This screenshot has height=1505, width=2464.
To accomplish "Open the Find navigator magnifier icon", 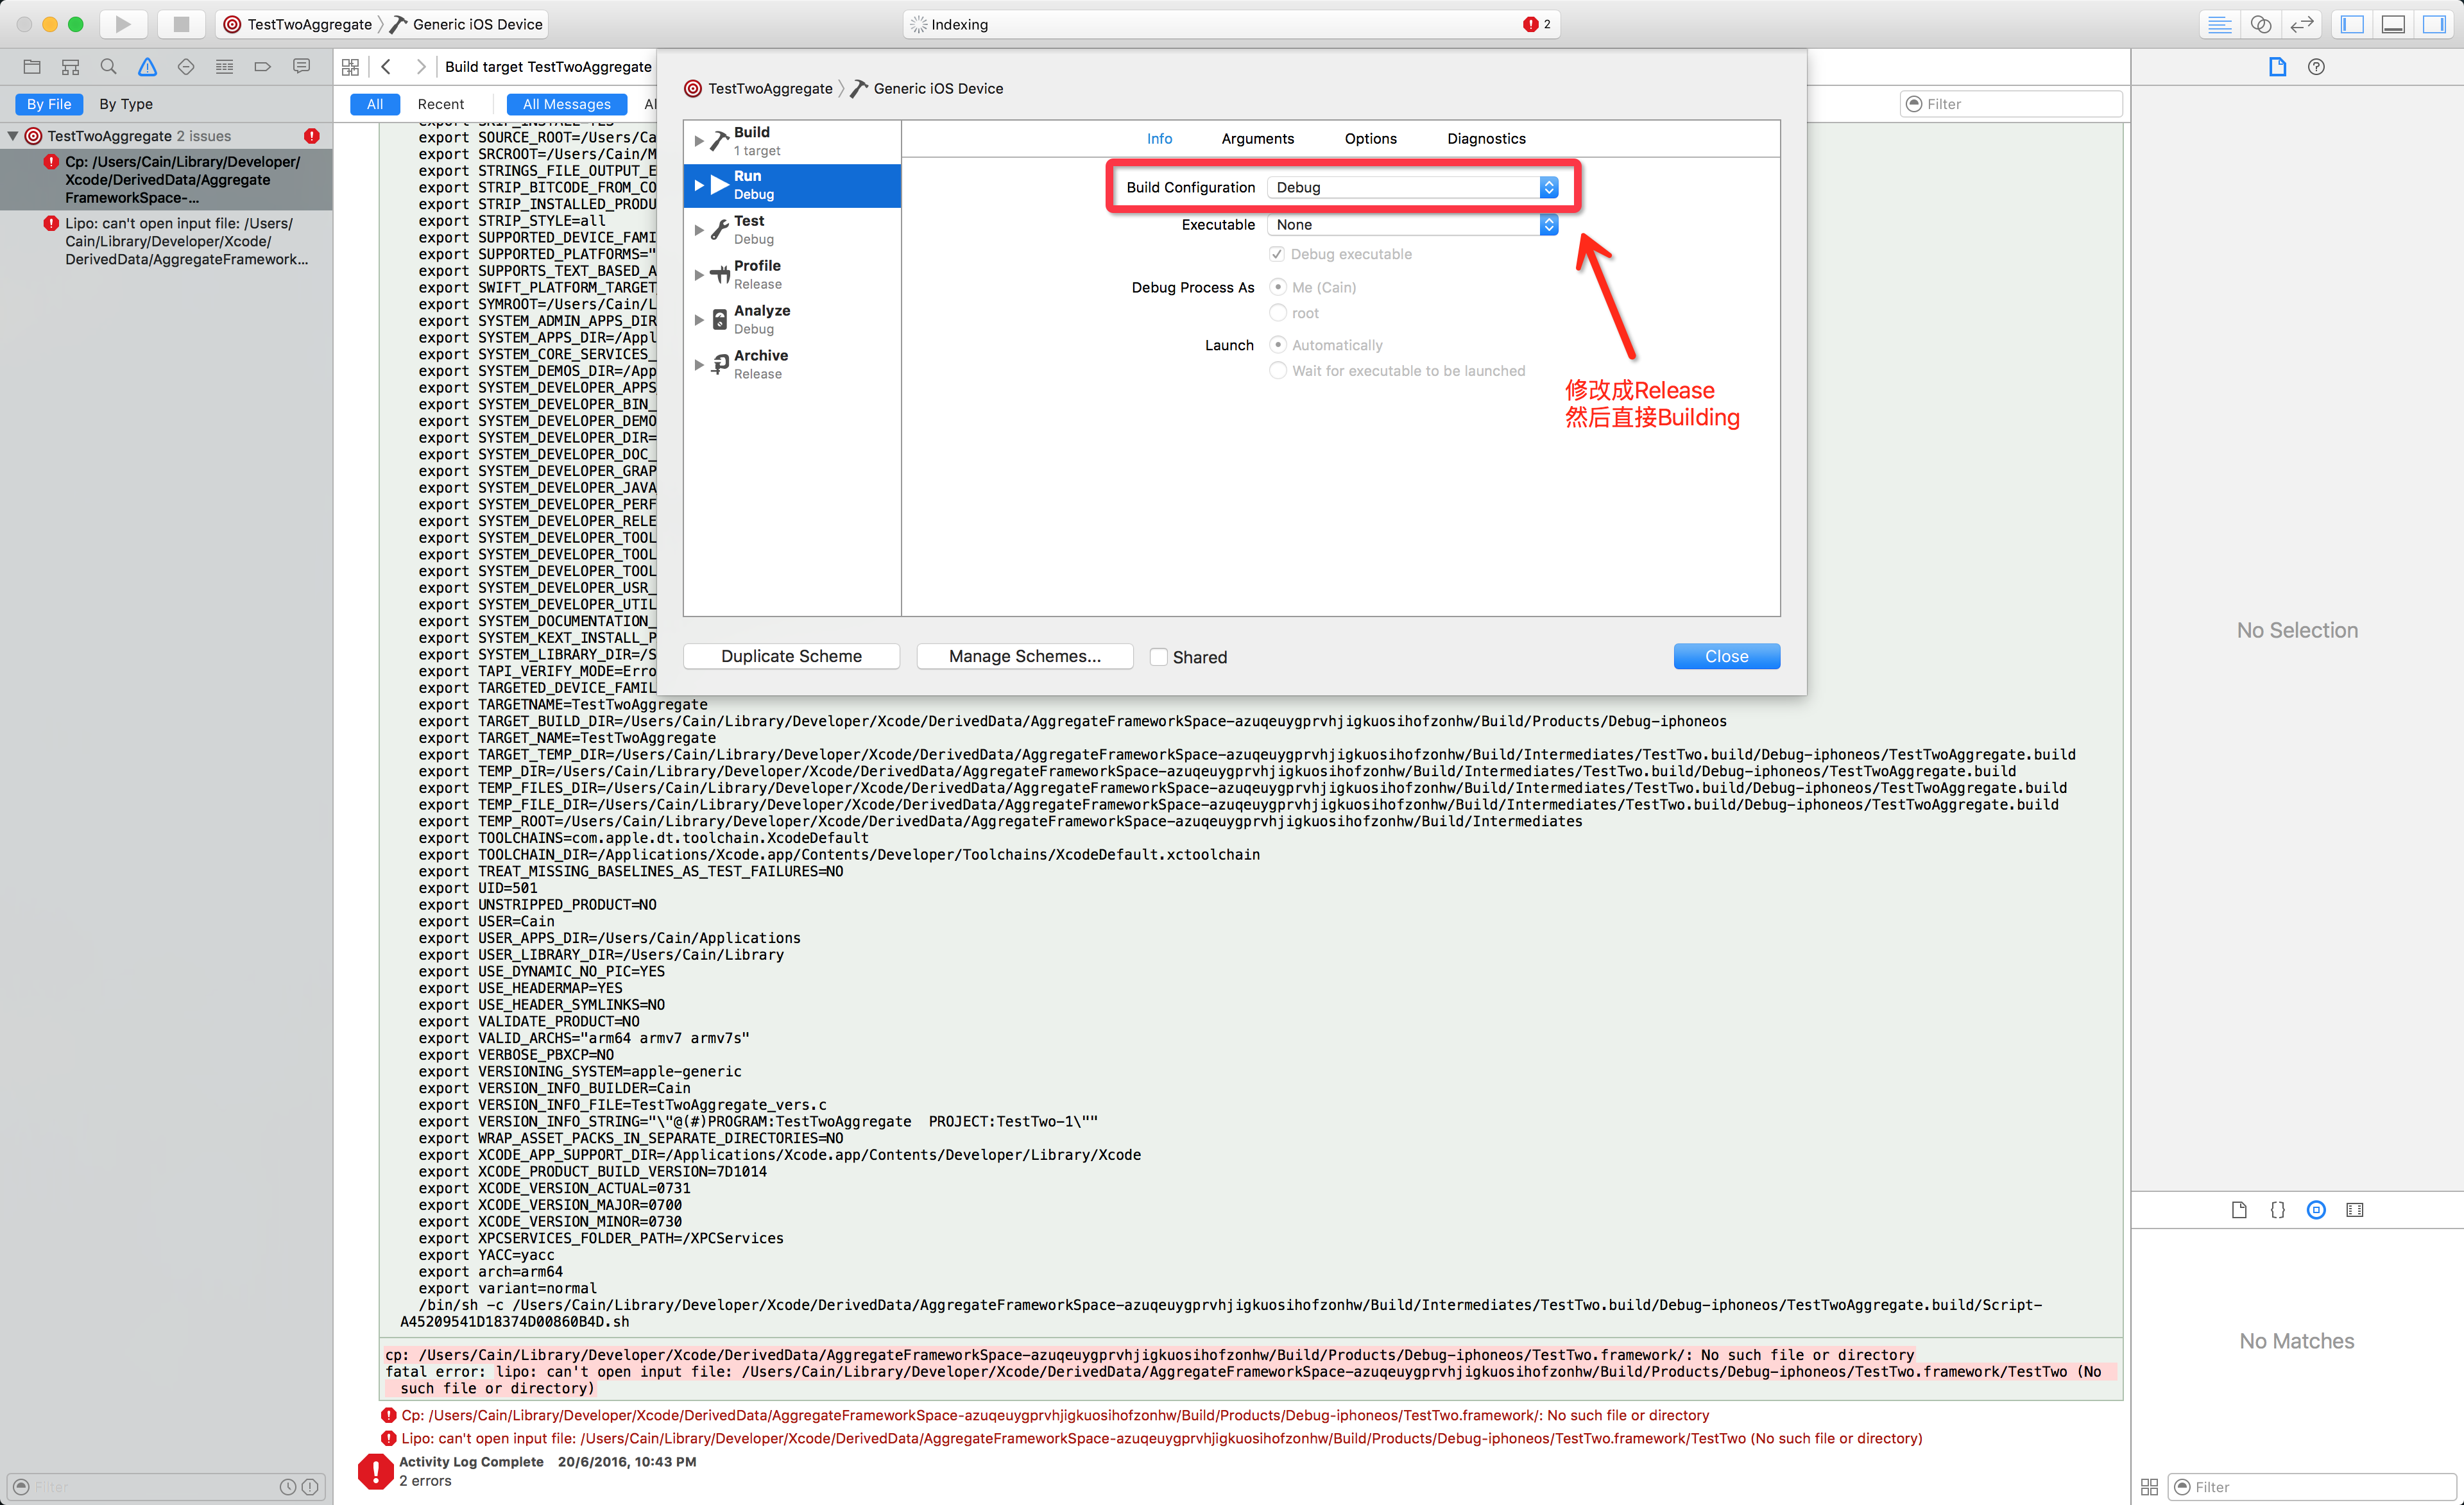I will [x=109, y=67].
